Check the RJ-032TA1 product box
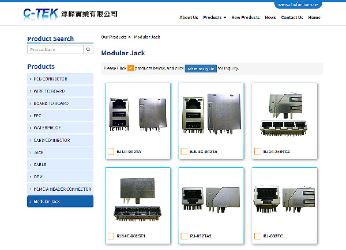Screen dimensions: 346x250 coord(184,236)
